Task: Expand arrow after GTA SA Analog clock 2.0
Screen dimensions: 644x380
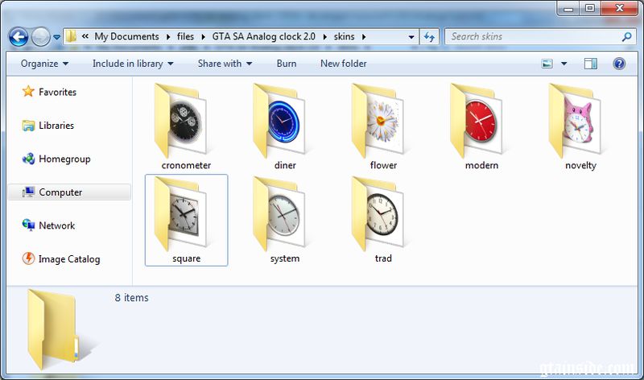Action: (325, 36)
